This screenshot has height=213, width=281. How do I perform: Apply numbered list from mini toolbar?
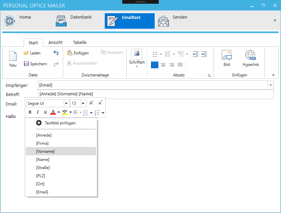(97, 113)
